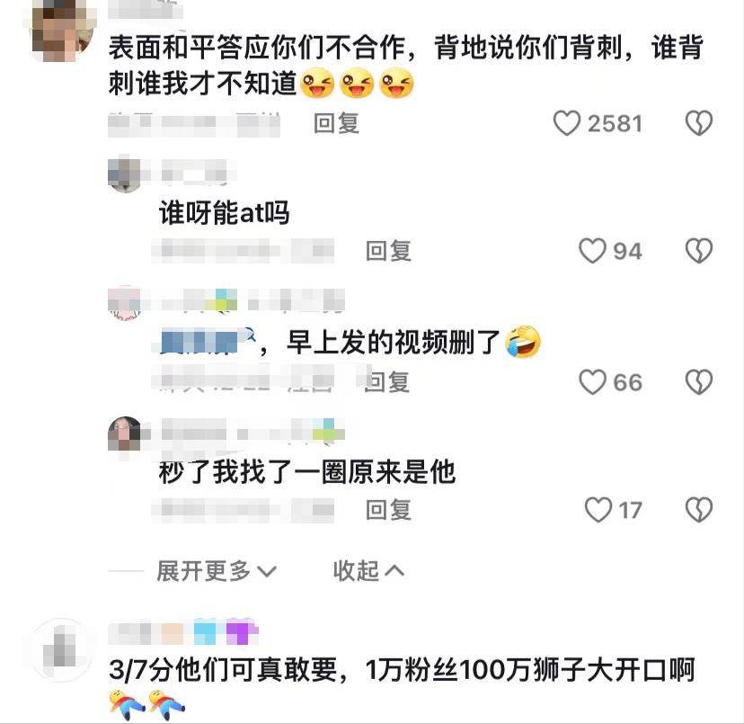The height and width of the screenshot is (724, 744).
Task: Like the comment with 2581 likes
Action: click(x=567, y=123)
